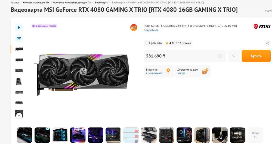The image size is (272, 144).
Task: Click the share icon near the rating
Action: (x=267, y=43)
